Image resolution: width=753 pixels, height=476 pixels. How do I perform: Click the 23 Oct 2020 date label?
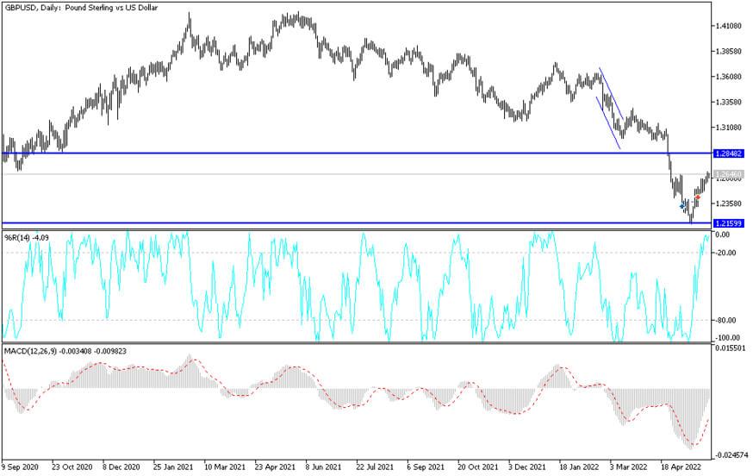click(x=72, y=467)
